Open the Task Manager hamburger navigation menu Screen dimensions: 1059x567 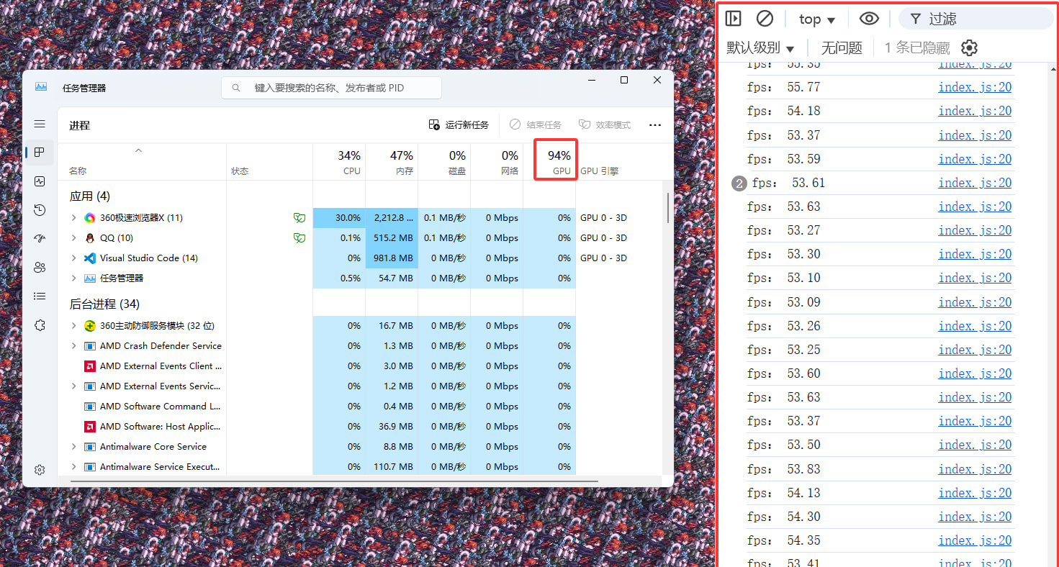click(x=40, y=124)
